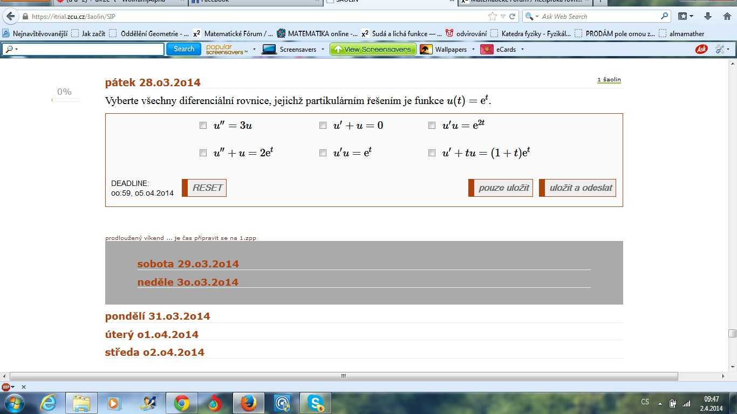Switch to Firefox taskbar button

249,403
